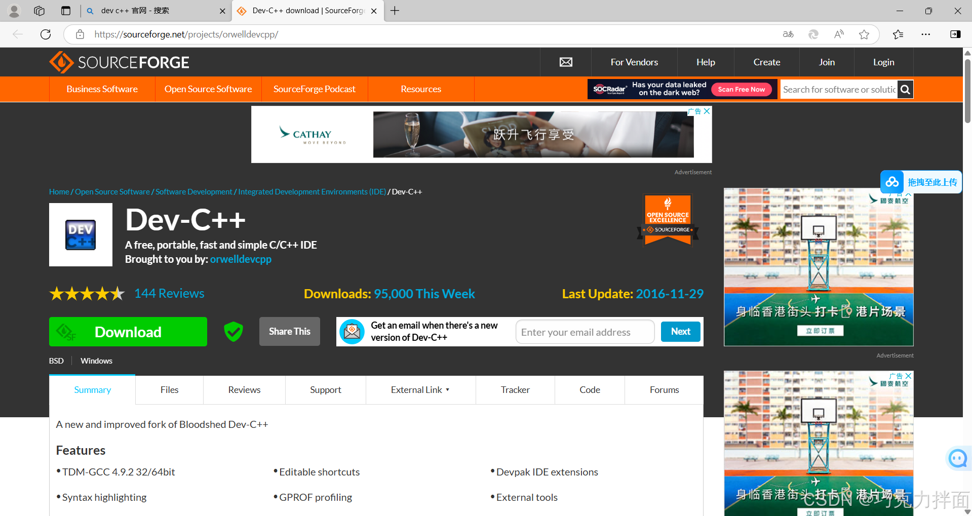The width and height of the screenshot is (972, 516).
Task: Focus the email address input field
Action: [585, 332]
